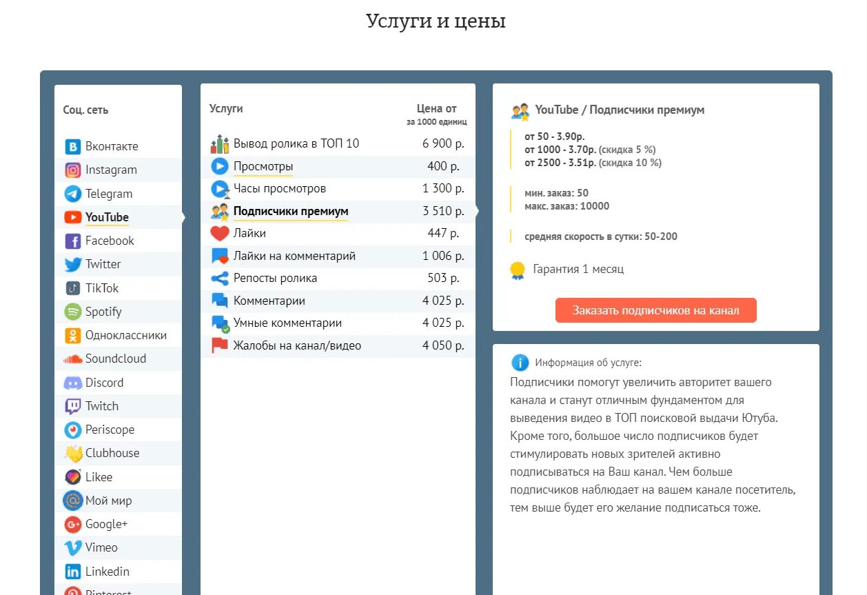Click the YouTube / Подписчики премиум header icon

click(520, 111)
